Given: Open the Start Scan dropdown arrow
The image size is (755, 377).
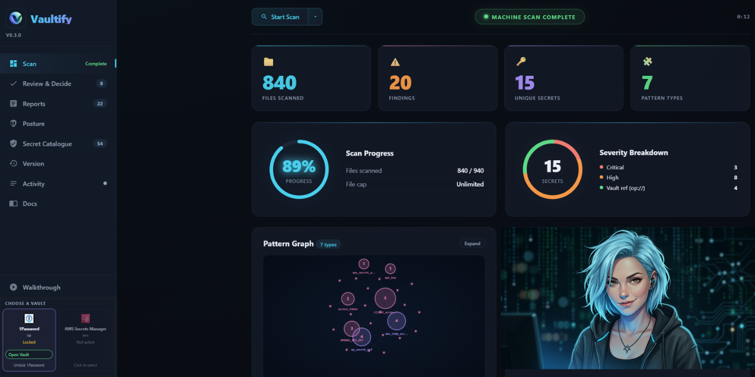Looking at the screenshot, I should [315, 16].
